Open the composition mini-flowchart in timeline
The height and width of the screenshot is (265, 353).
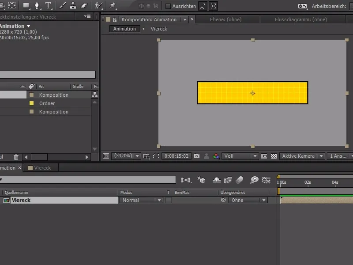tap(186, 180)
